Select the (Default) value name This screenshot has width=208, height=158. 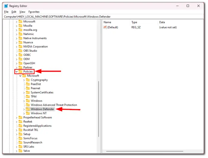pos(113,27)
